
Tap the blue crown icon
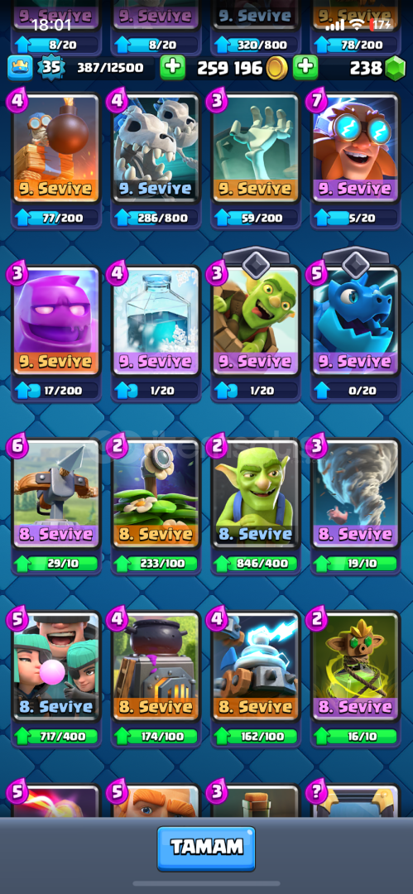20,68
